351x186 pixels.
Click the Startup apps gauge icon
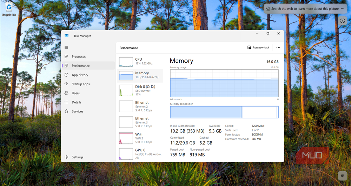(66, 84)
